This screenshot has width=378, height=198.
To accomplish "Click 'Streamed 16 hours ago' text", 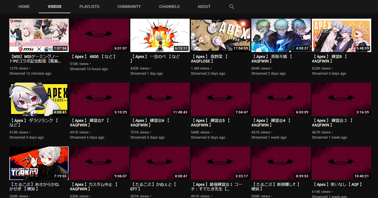I will pos(89,69).
